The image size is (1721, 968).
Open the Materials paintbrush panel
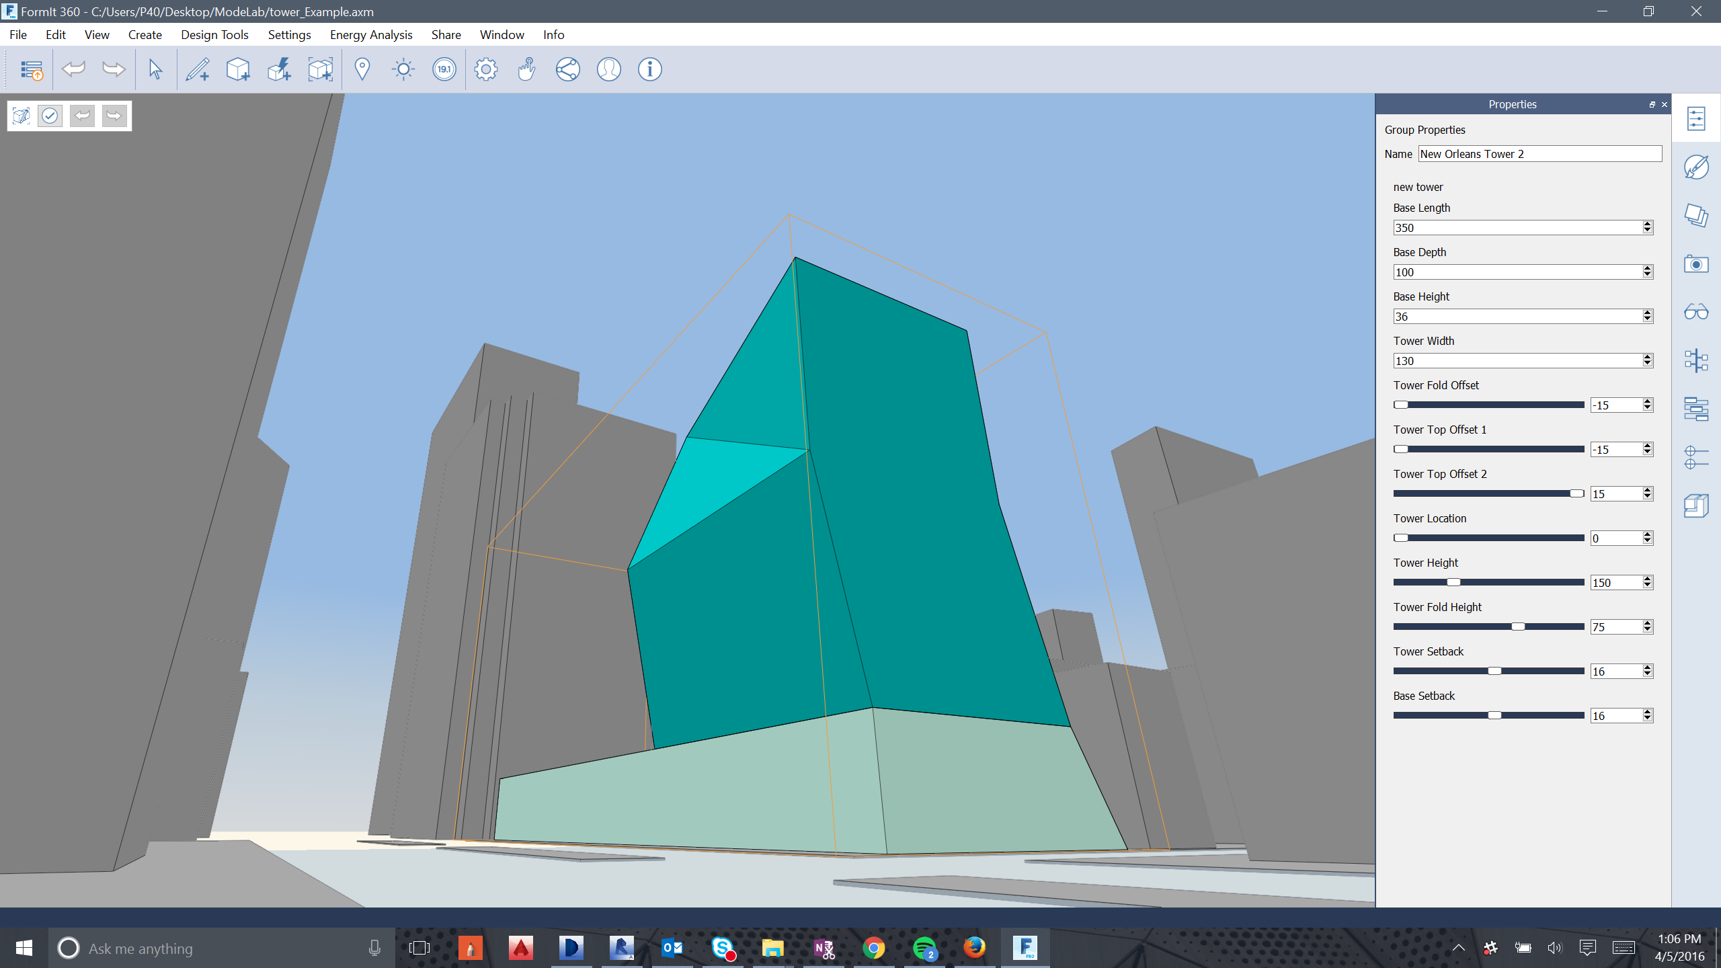coord(1696,167)
